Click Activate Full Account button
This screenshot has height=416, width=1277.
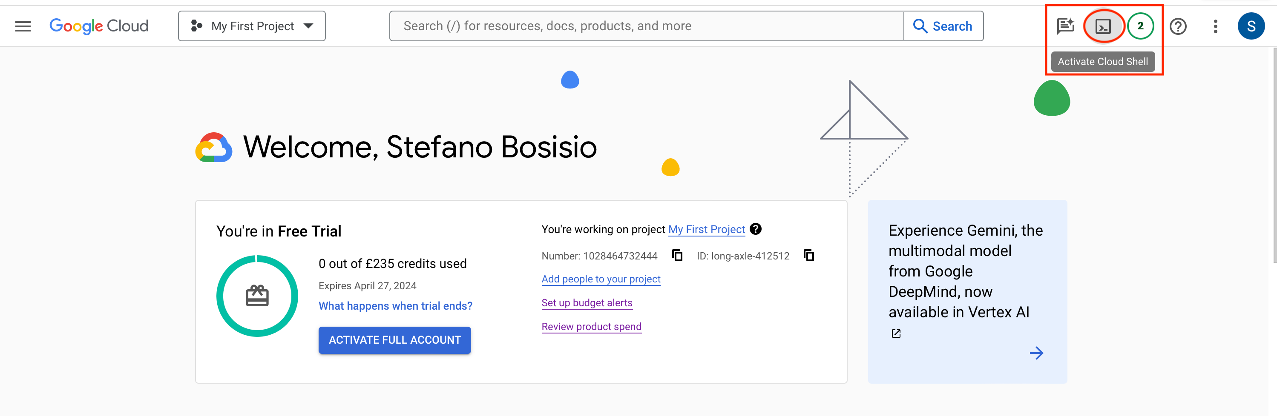pos(394,340)
